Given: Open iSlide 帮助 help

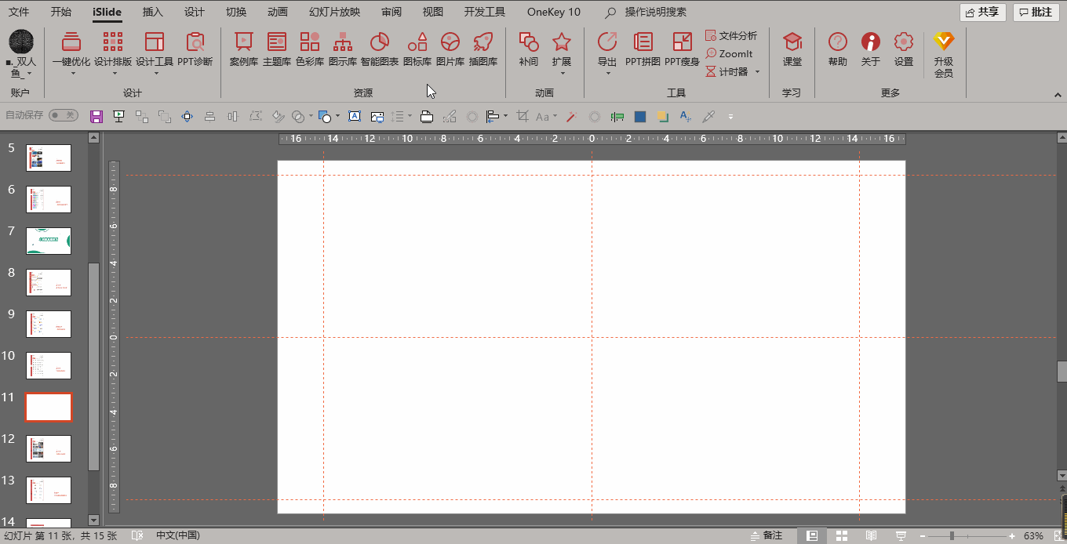Looking at the screenshot, I should pos(838,49).
